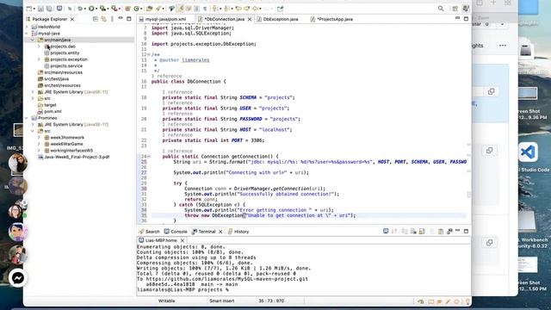Close the Package Explorer tab
551x310 pixels.
[72, 19]
